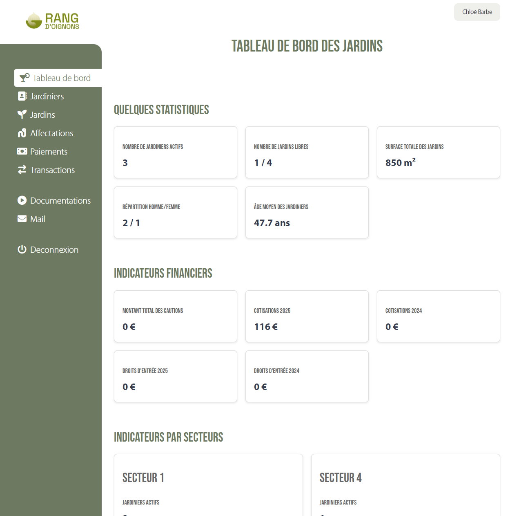Open the Documentations link
Image resolution: width=510 pixels, height=516 pixels.
click(60, 201)
